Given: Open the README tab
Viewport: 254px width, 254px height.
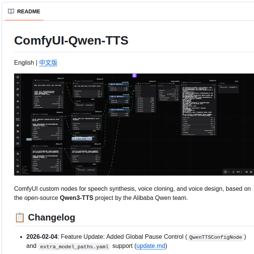Looking at the screenshot, I should click(24, 11).
